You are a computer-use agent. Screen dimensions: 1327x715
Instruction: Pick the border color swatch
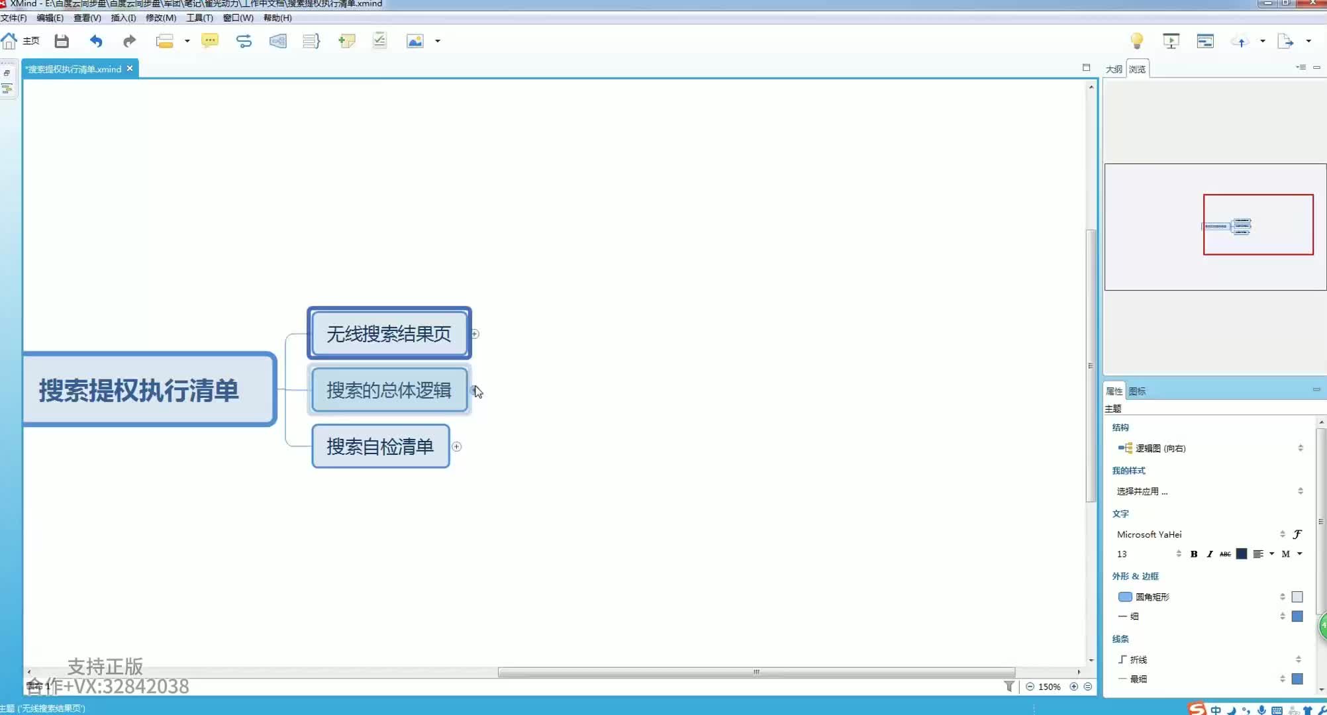pyautogui.click(x=1297, y=616)
